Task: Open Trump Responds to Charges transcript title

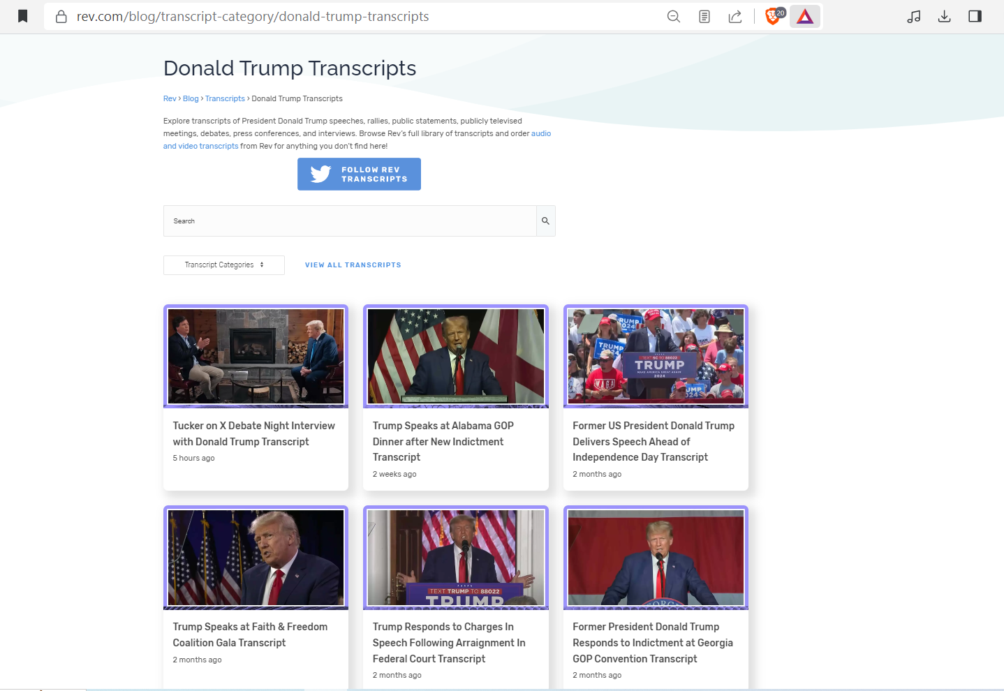Action: click(449, 642)
